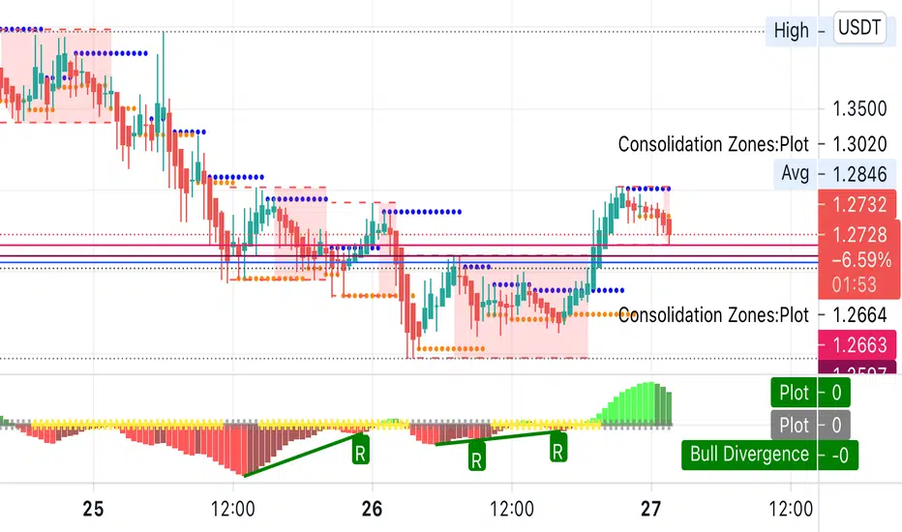
Task: Click the 27 date label on time axis
Action: click(x=650, y=509)
